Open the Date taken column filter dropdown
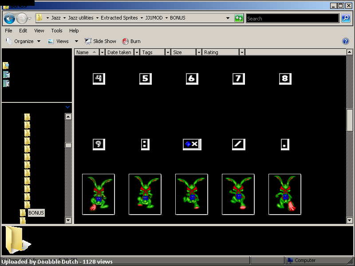The width and height of the screenshot is (355, 266). 137,52
